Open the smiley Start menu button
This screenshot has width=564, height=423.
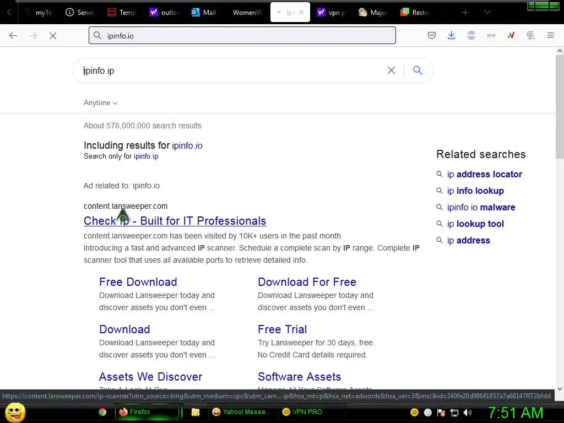coord(15,412)
